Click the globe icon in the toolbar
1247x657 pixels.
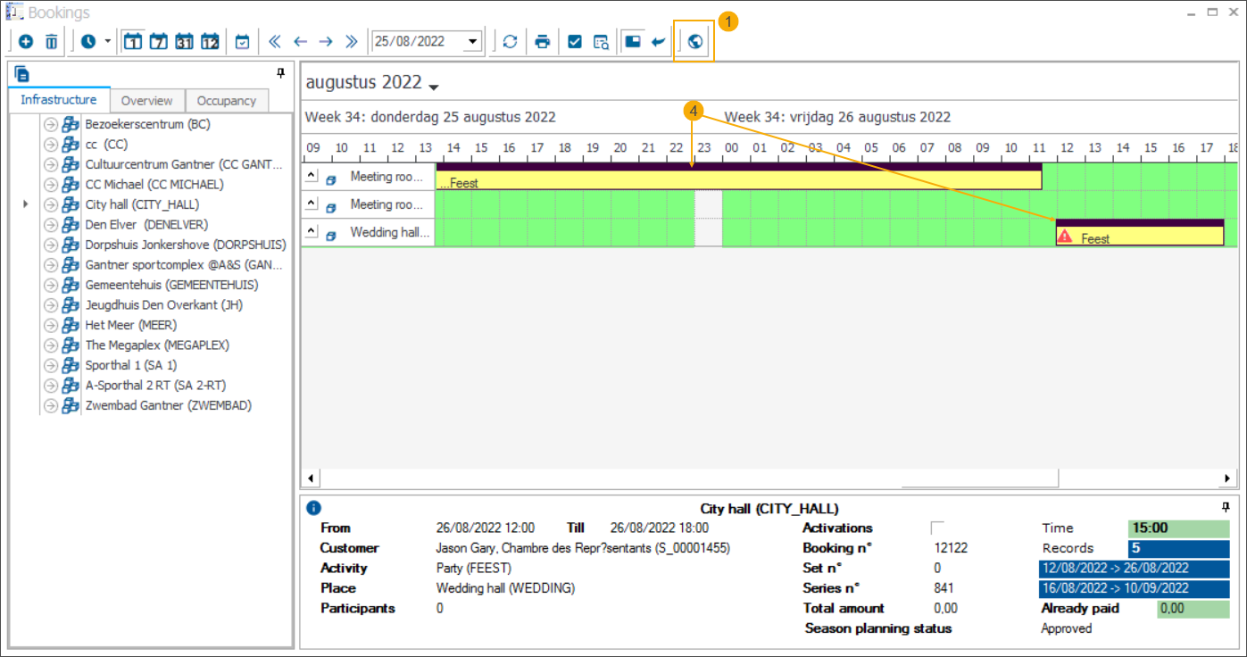click(695, 42)
